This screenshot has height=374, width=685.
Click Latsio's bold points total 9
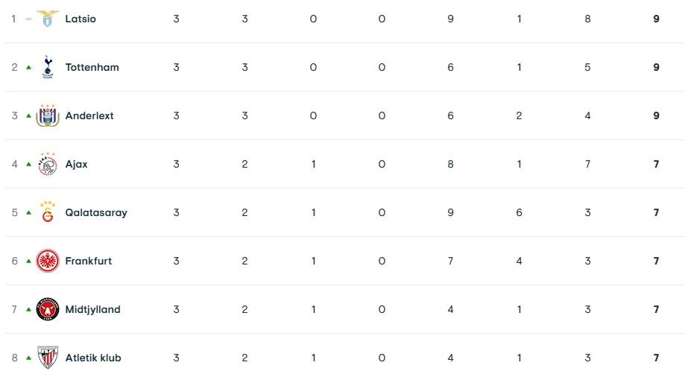[656, 19]
